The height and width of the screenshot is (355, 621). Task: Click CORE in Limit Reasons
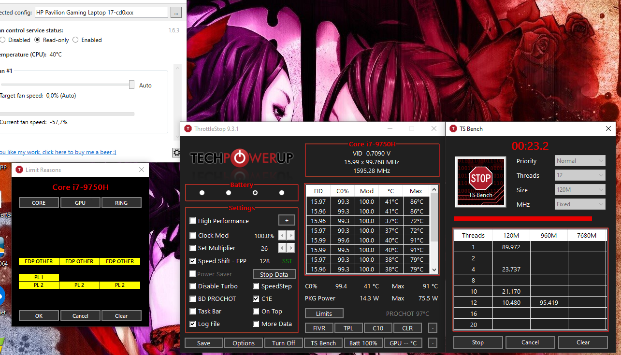tap(39, 203)
